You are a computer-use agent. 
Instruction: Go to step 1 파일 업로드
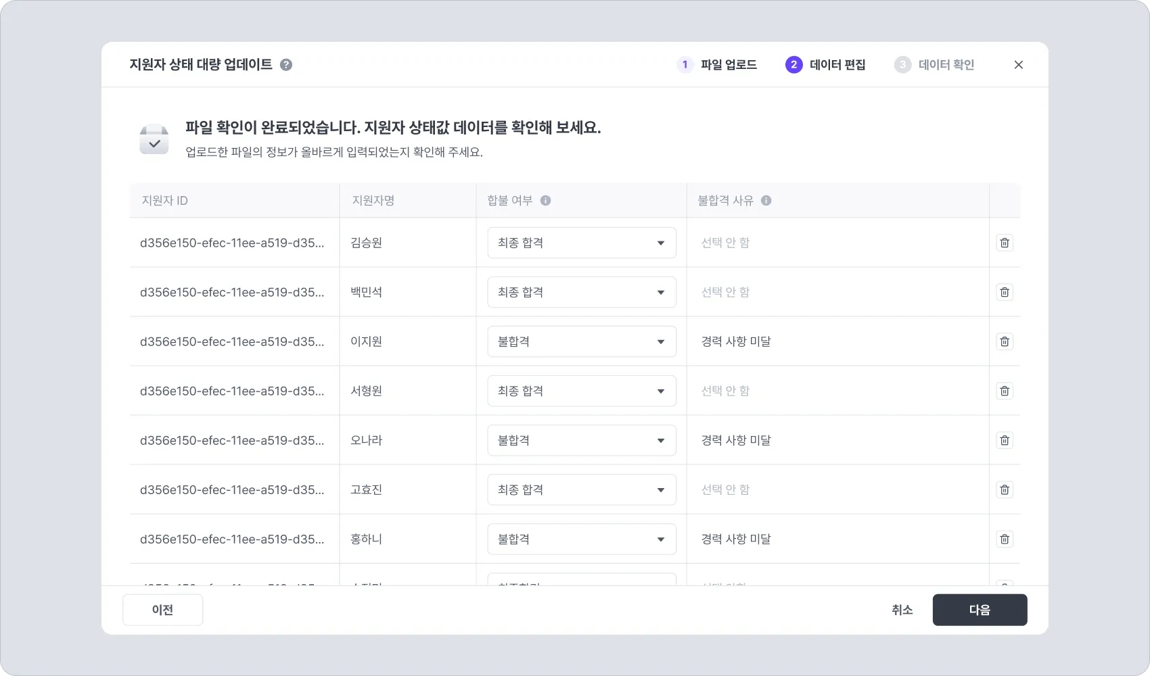coord(717,65)
